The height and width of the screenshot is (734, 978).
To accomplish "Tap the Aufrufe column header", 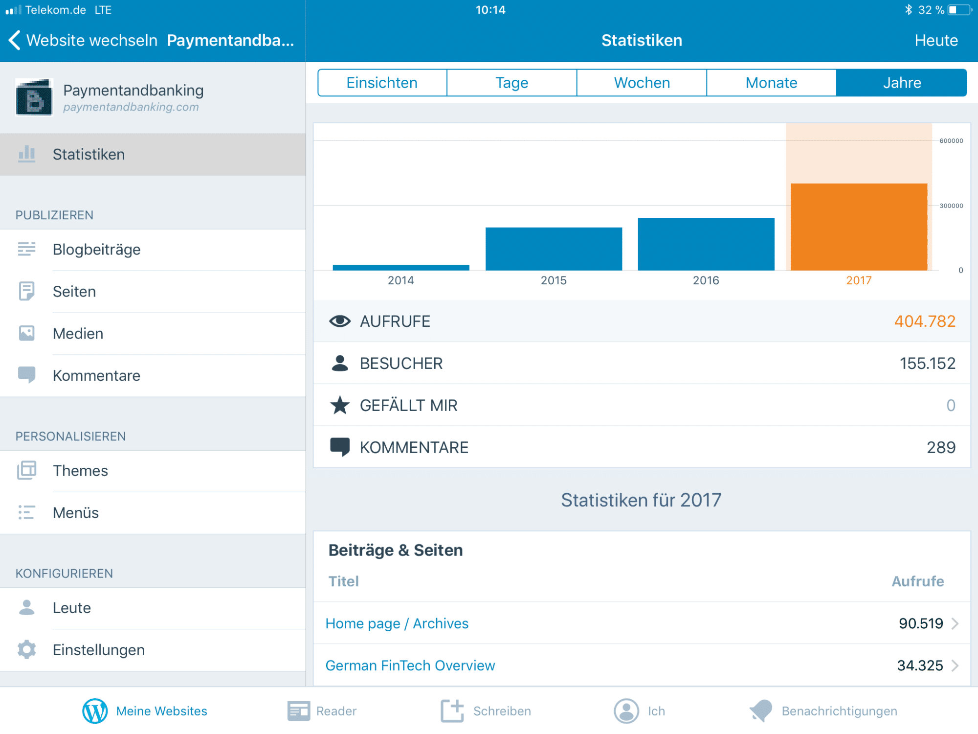I will pos(918,581).
